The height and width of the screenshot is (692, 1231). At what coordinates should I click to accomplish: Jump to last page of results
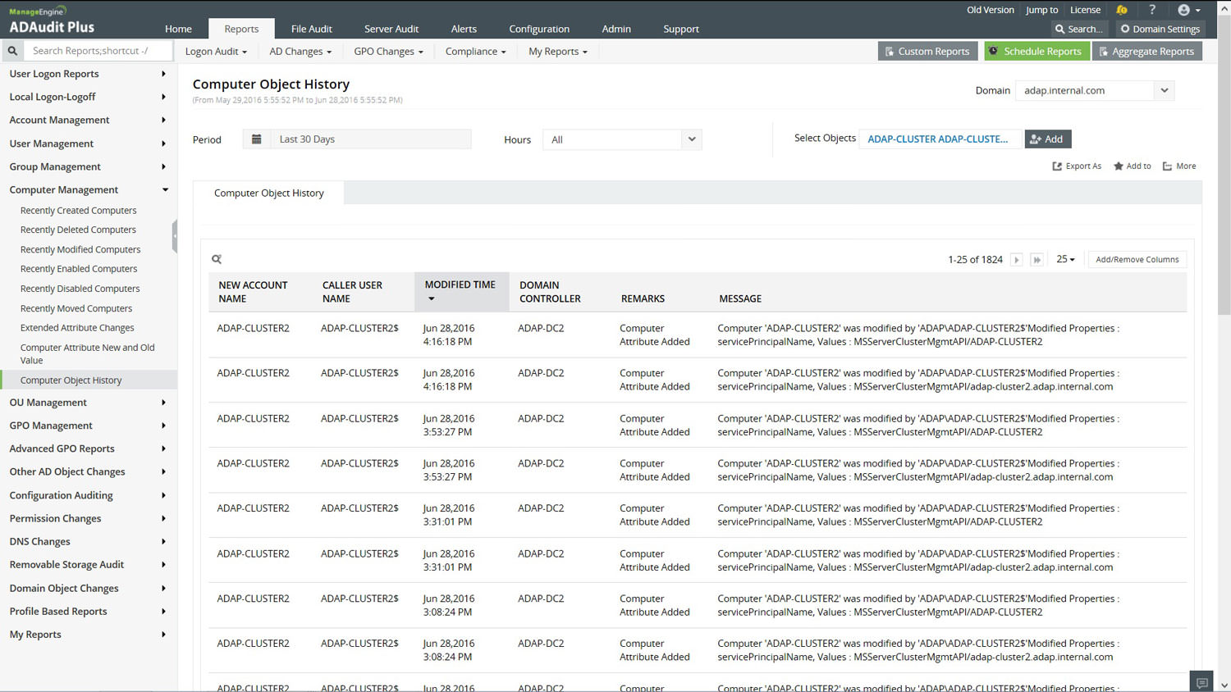[1037, 260]
